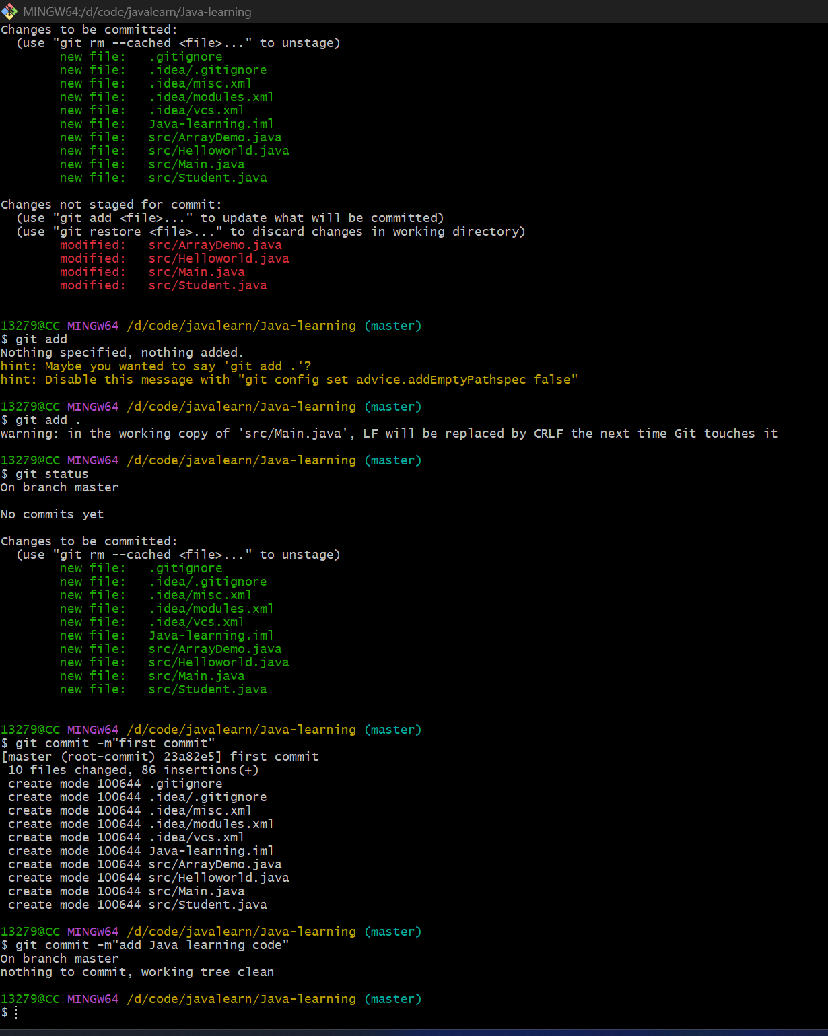
Task: Click the hint "Maybe you wanted to say 'git add .'?"
Action: click(156, 366)
